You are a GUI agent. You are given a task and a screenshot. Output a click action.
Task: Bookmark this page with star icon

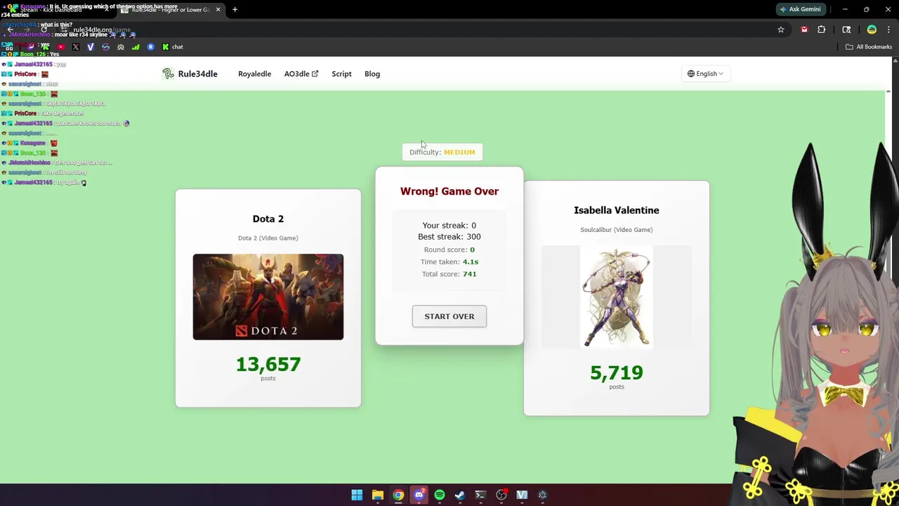click(x=780, y=30)
